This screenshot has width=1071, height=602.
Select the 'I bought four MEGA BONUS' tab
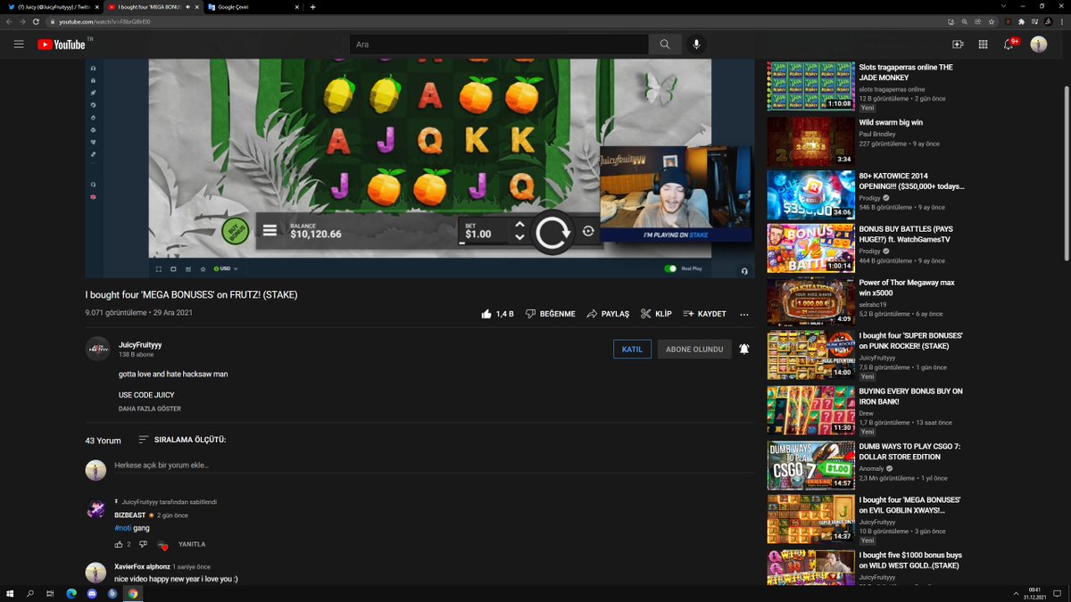(x=152, y=7)
